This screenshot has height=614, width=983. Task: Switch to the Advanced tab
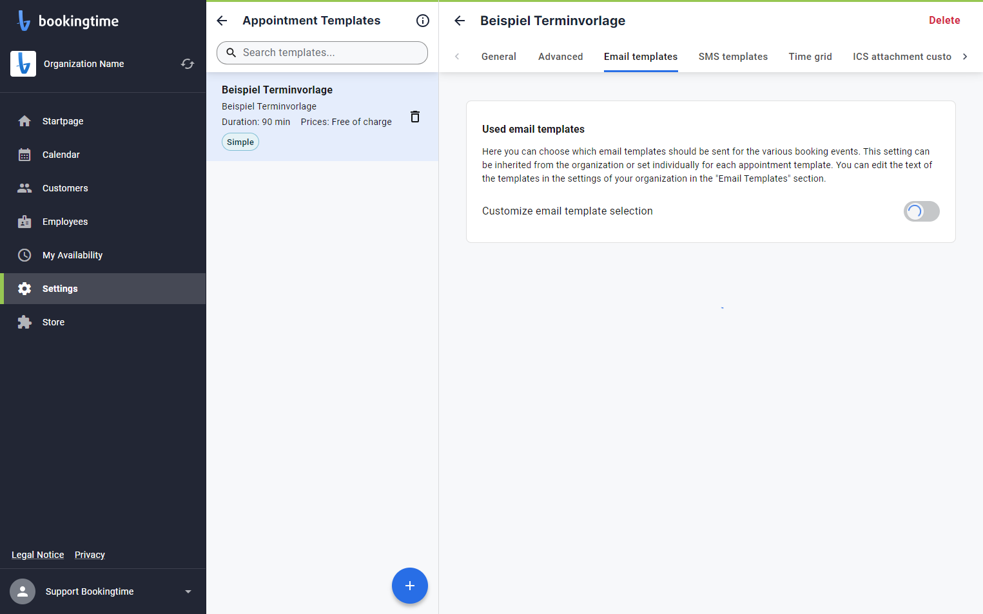coord(561,57)
